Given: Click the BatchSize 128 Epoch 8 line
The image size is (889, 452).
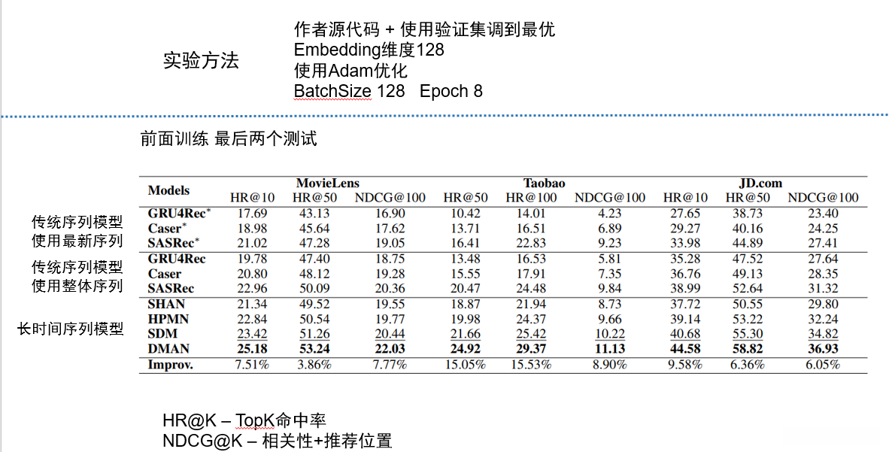Looking at the screenshot, I should pos(388,91).
